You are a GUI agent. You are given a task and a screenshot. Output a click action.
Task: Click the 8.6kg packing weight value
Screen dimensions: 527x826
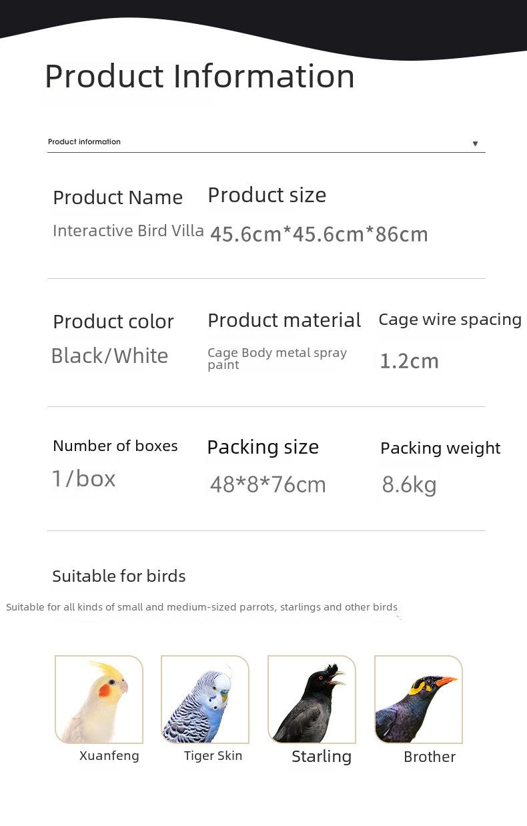click(409, 484)
